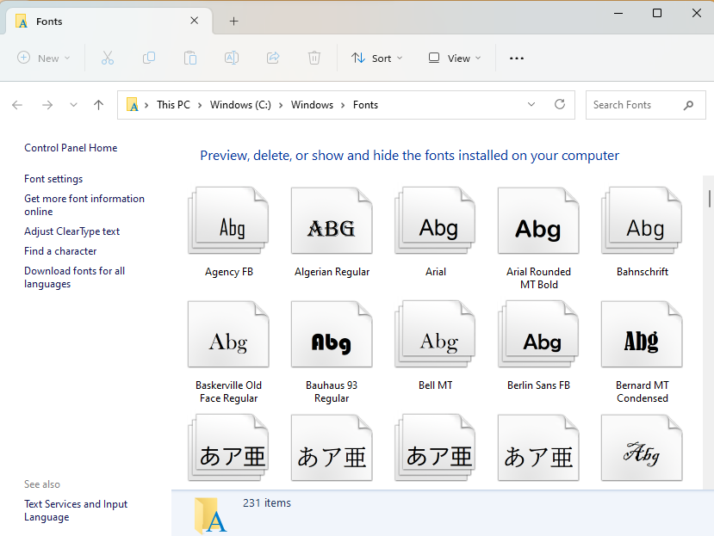Select the Bell MT font icon

(x=435, y=334)
